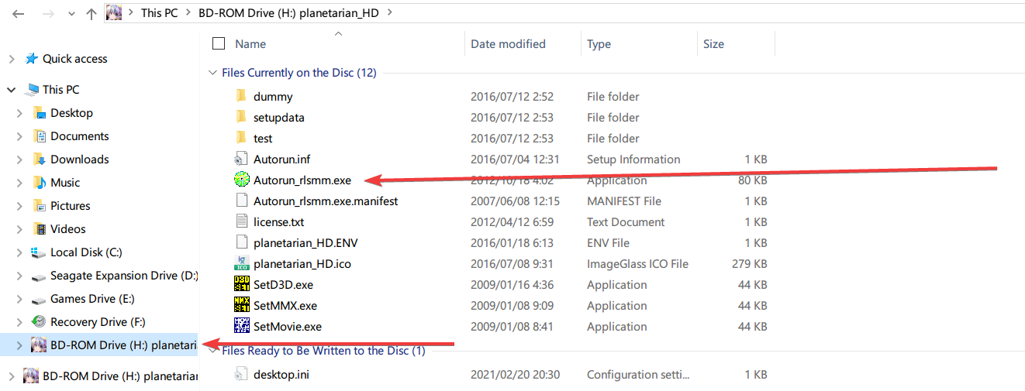Viewport: 1025px width, 391px height.
Task: Click the Recovery Drive (F:) icon
Action: tap(39, 322)
